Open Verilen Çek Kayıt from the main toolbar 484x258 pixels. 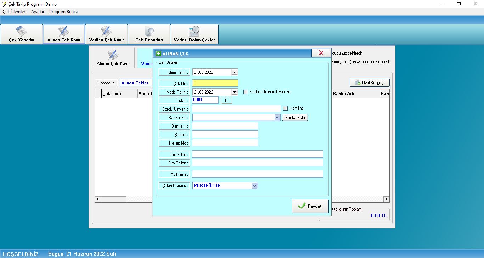click(x=106, y=34)
